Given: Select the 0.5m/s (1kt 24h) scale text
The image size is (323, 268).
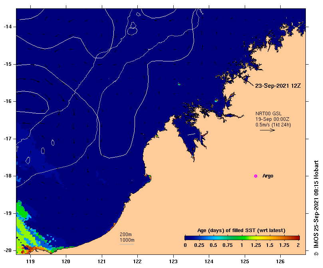Looking at the screenshot, I should 273,125.
